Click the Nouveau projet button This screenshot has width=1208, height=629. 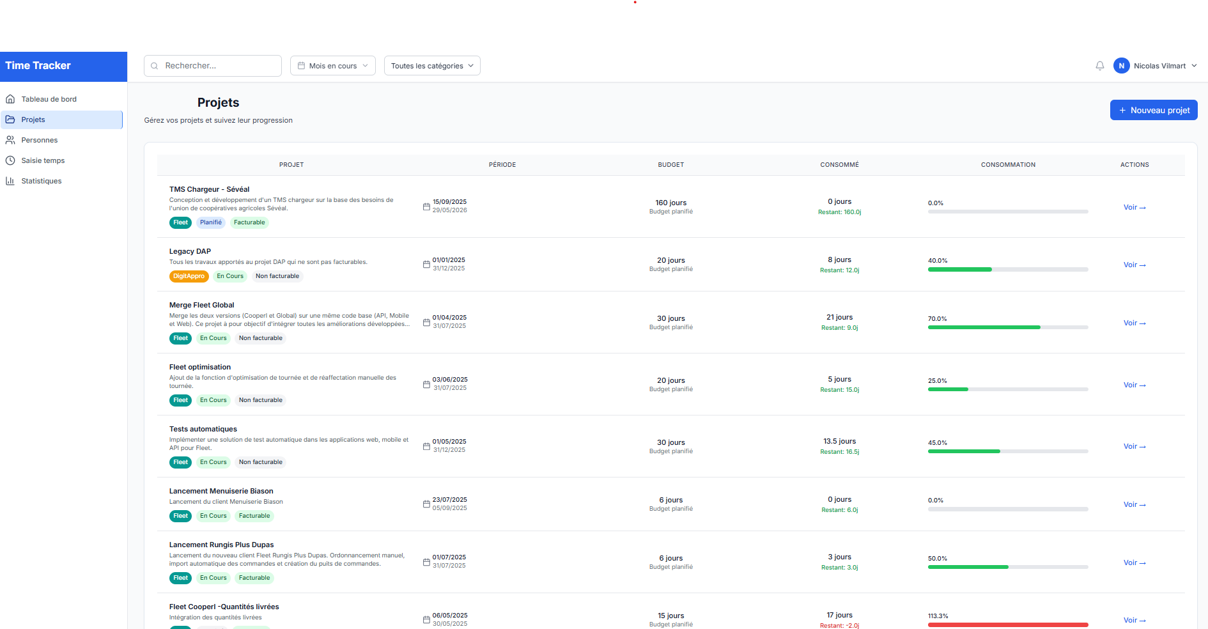coord(1153,109)
